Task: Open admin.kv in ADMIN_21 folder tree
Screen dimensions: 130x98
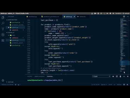Action: coord(15,38)
